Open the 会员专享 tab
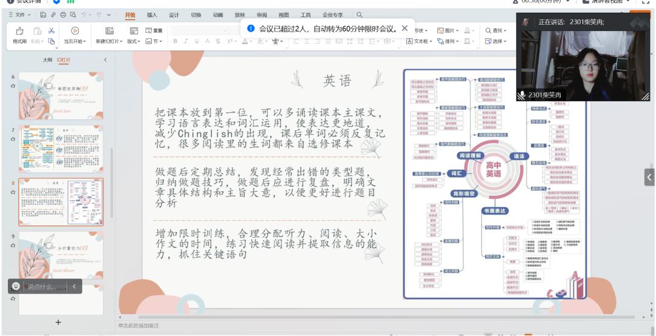This screenshot has height=336, width=656. point(333,15)
